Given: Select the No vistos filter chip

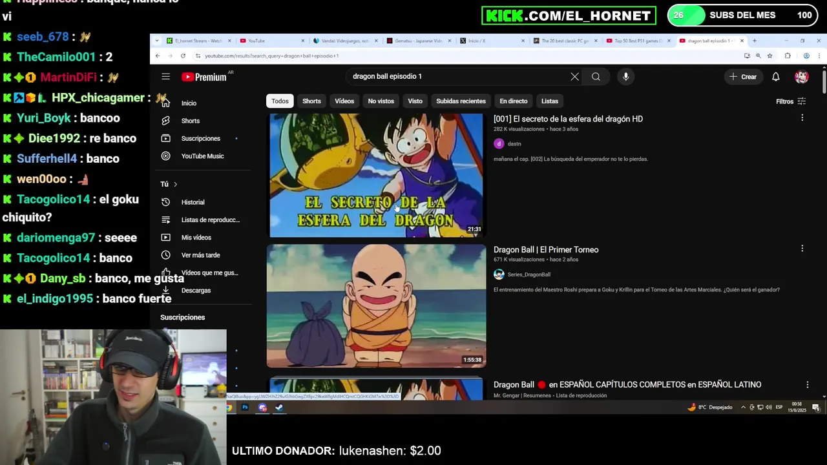Looking at the screenshot, I should click(x=381, y=101).
